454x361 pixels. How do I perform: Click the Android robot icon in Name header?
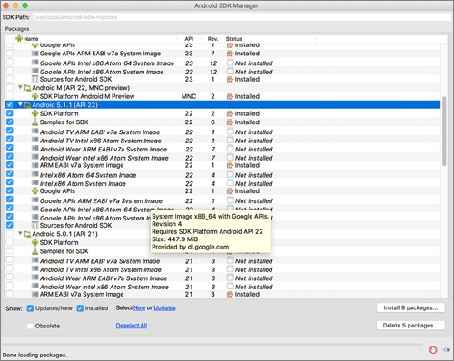19,39
